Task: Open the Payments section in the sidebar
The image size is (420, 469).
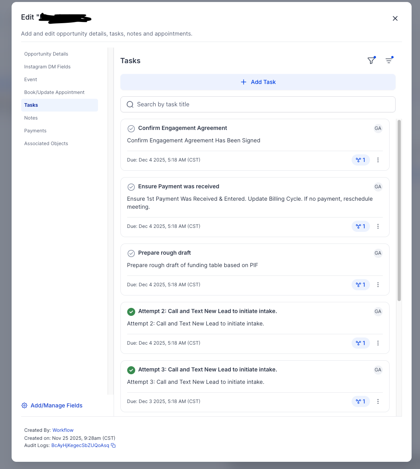Action: pos(35,130)
